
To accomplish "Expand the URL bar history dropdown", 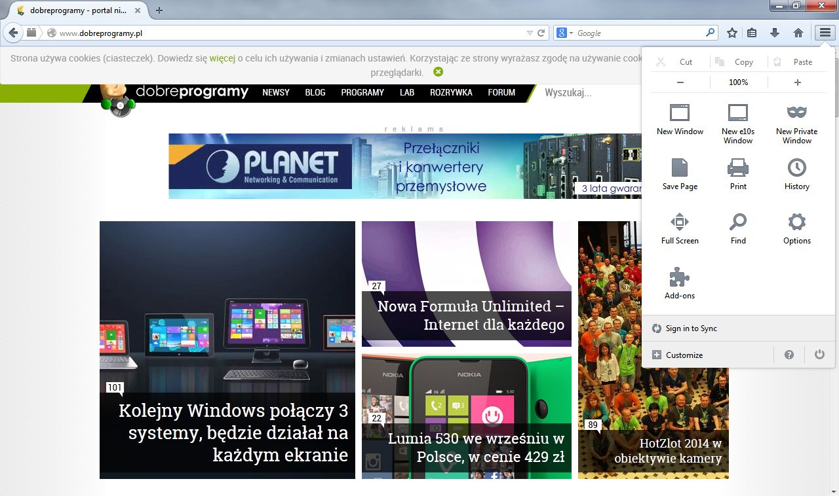I will click(x=530, y=33).
